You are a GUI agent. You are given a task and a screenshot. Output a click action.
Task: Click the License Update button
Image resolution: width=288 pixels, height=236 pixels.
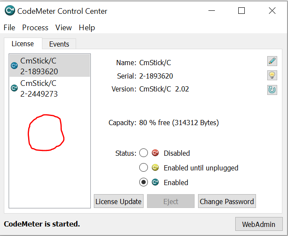[118, 201]
